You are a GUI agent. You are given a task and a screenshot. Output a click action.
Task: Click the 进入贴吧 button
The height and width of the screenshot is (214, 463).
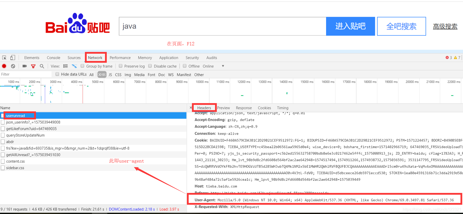(x=350, y=26)
